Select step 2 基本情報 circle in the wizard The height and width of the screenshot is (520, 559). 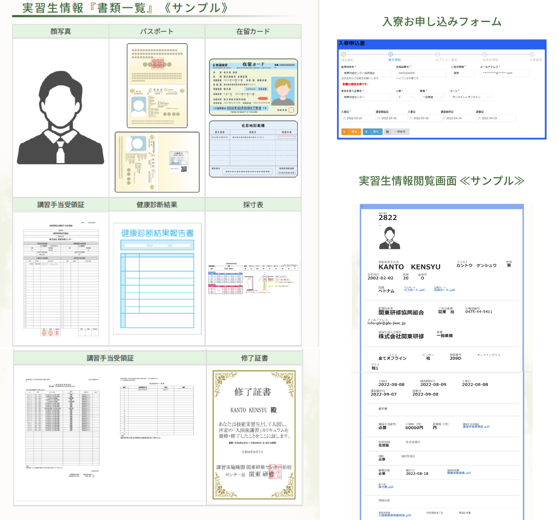point(391,54)
